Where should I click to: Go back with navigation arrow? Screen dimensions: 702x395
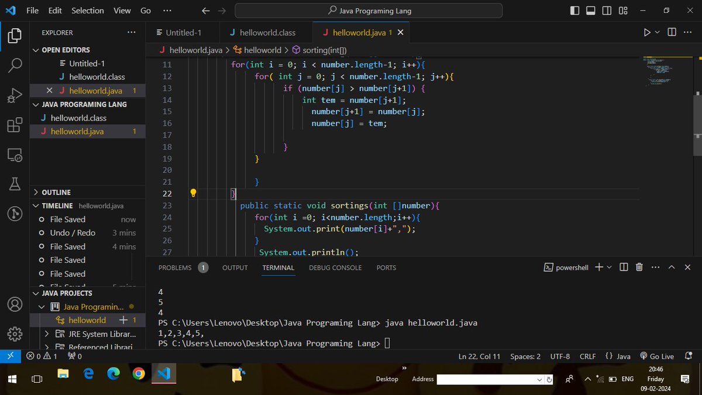[205, 11]
